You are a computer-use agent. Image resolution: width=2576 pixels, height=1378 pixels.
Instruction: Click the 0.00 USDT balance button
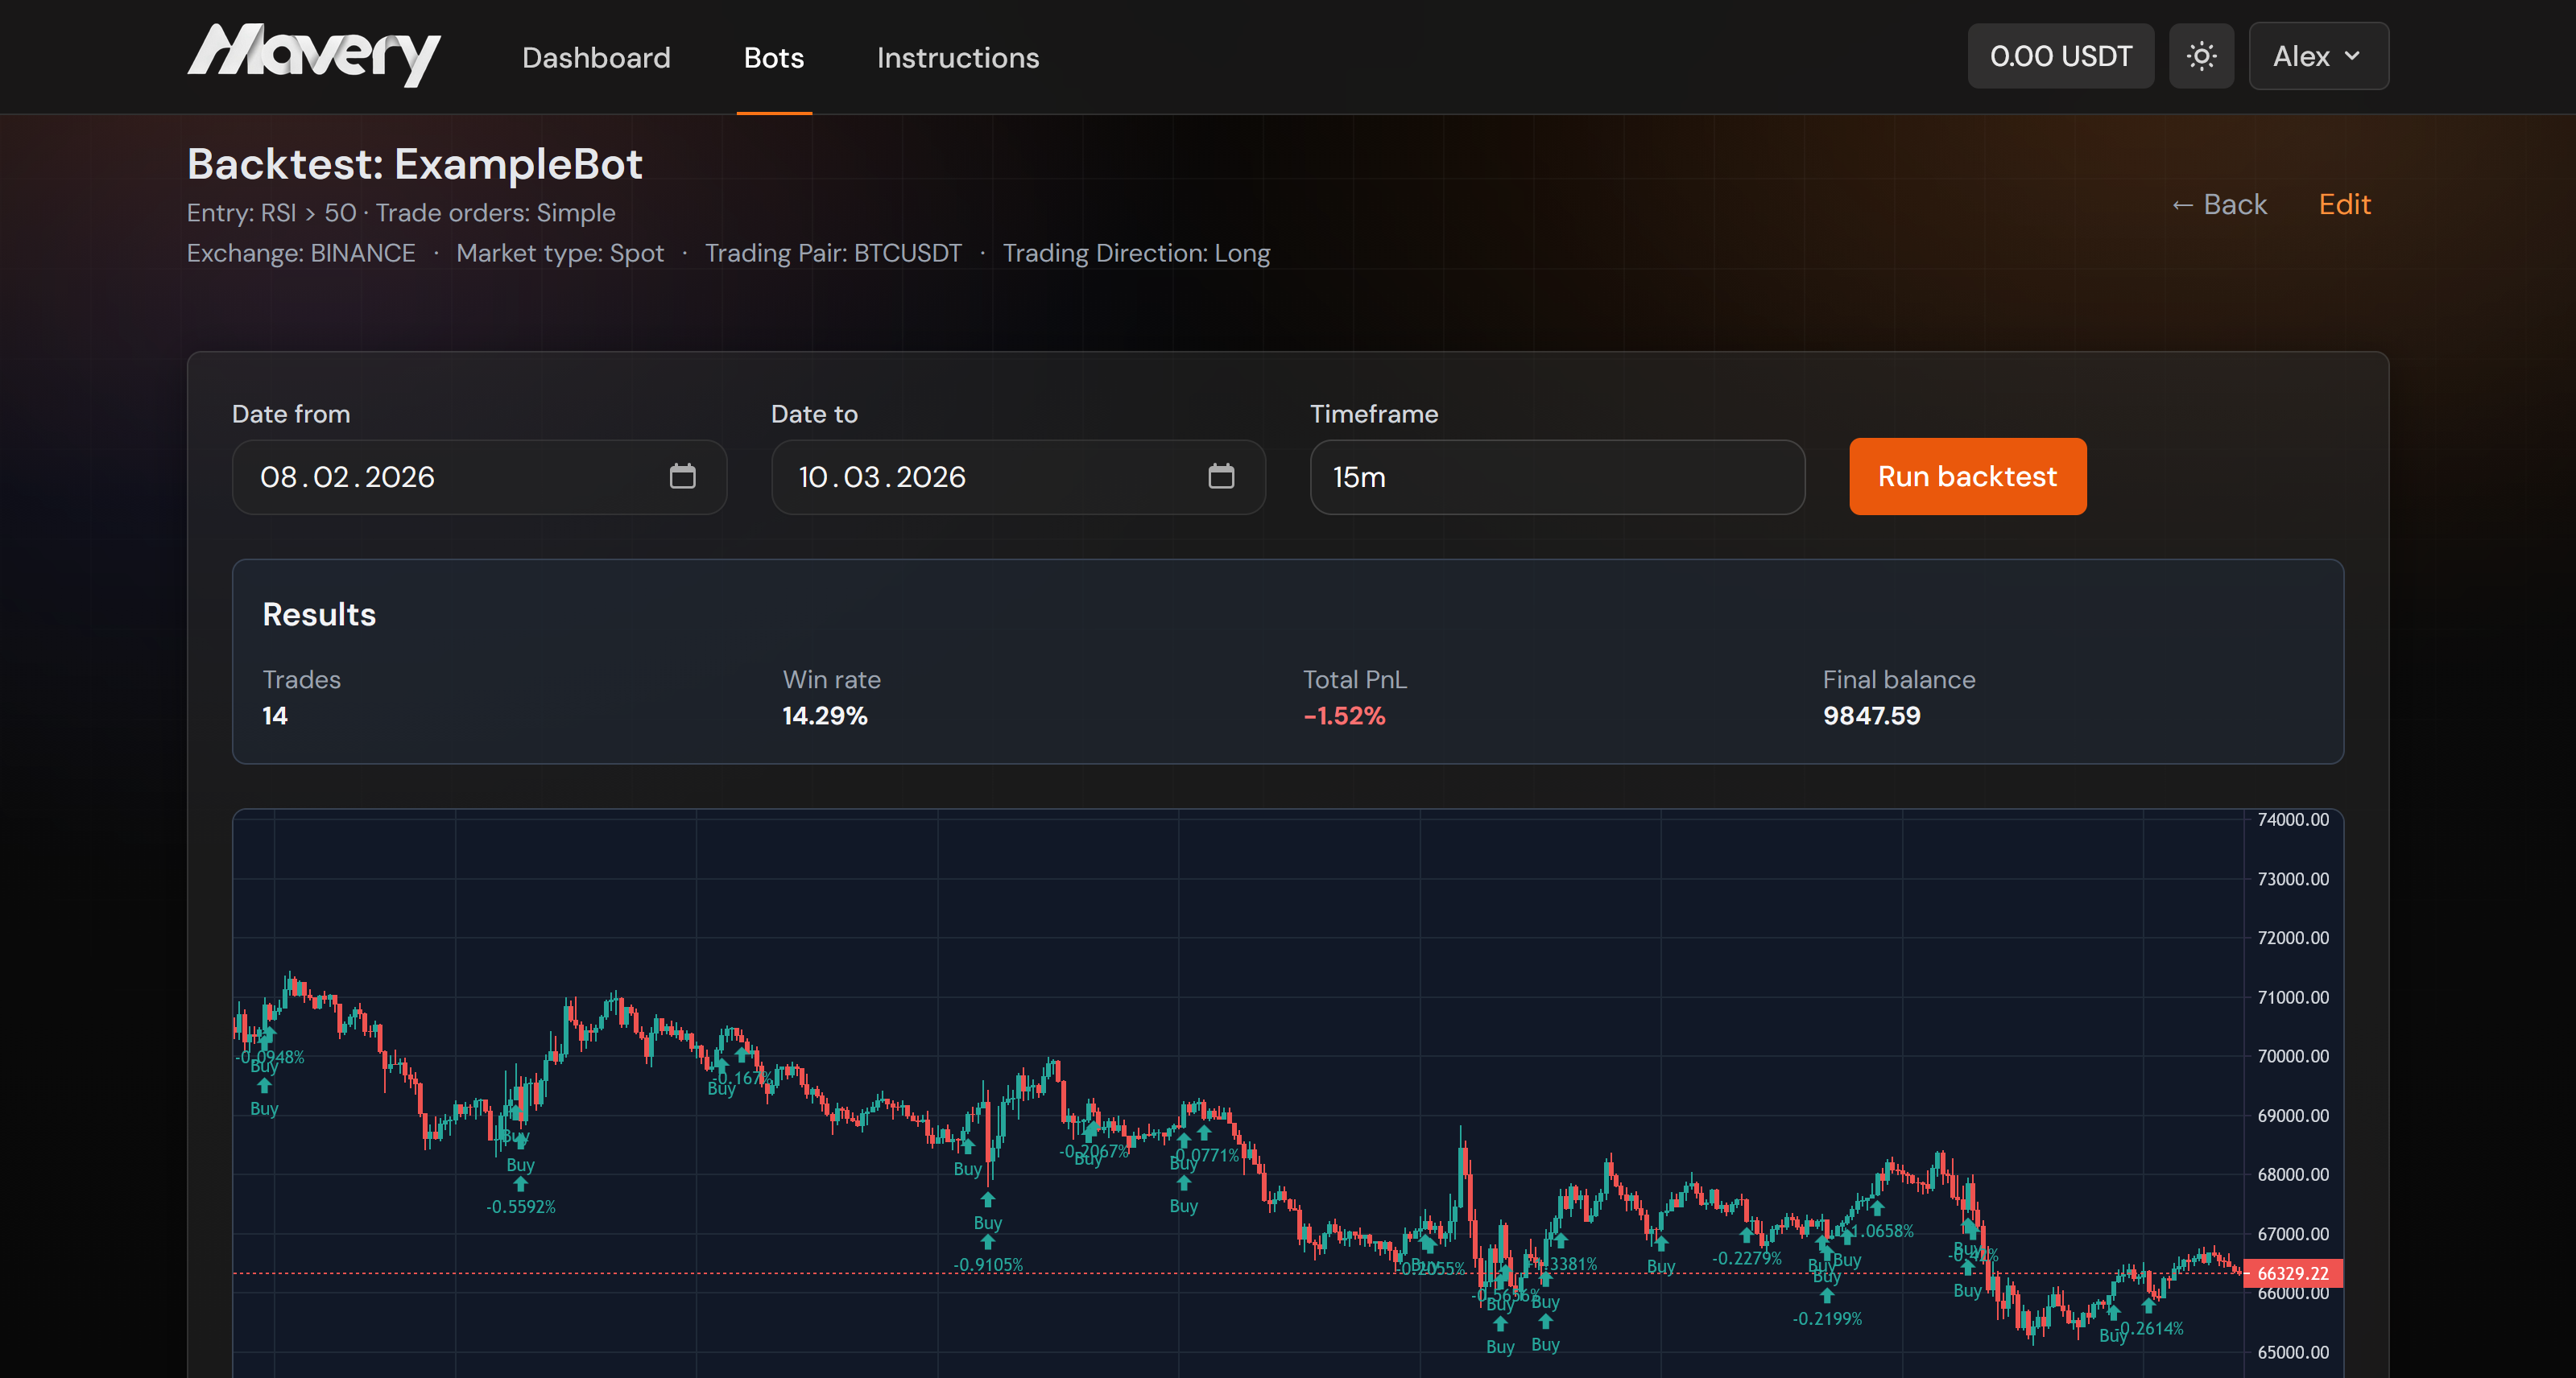tap(2060, 56)
